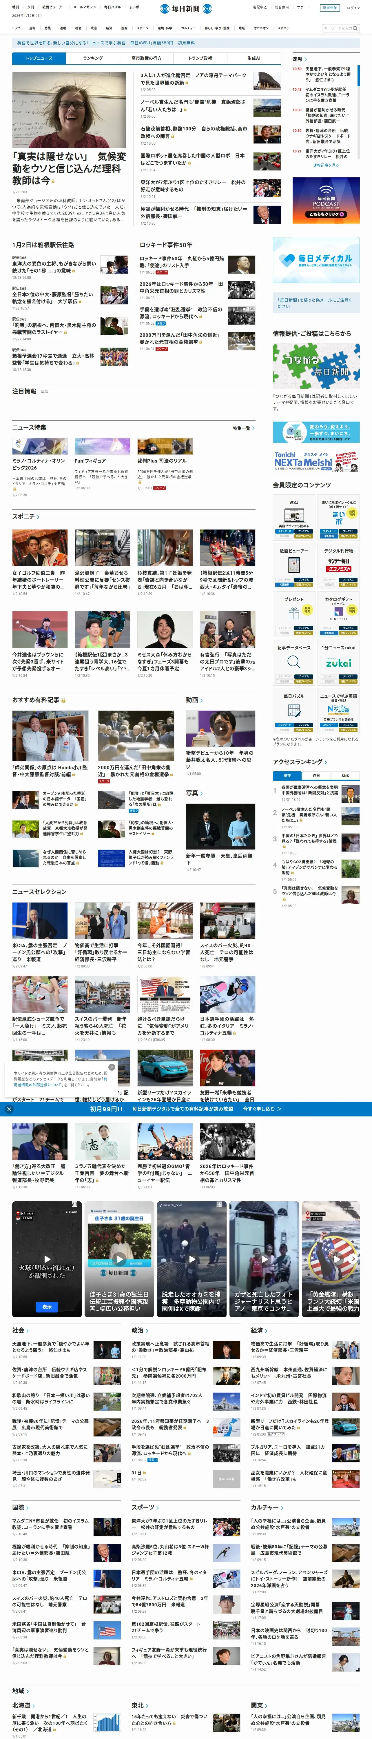Open the 毎日メディカル banner
This screenshot has width=372, height=1739.
pyautogui.click(x=316, y=261)
